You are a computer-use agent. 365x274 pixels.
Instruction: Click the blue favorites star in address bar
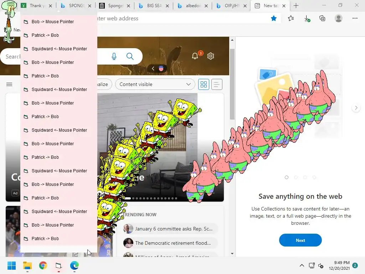coord(274,19)
